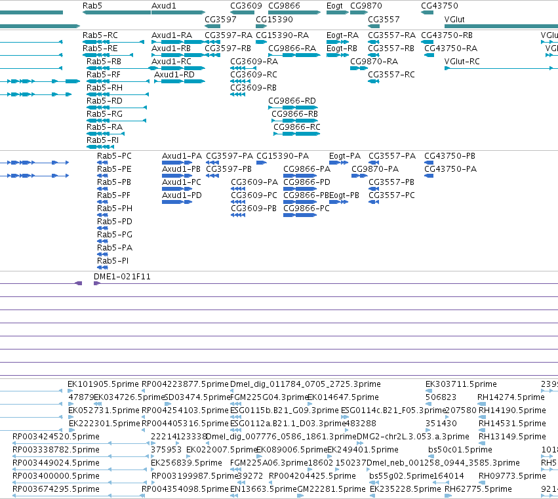Select transcript Rab5-RA
Screen dimensions: 558x499
[x=104, y=127]
